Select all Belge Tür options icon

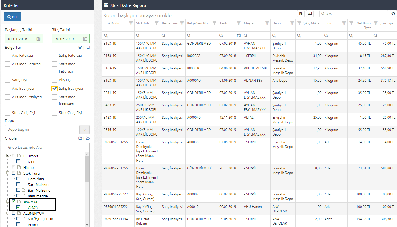pos(80,48)
